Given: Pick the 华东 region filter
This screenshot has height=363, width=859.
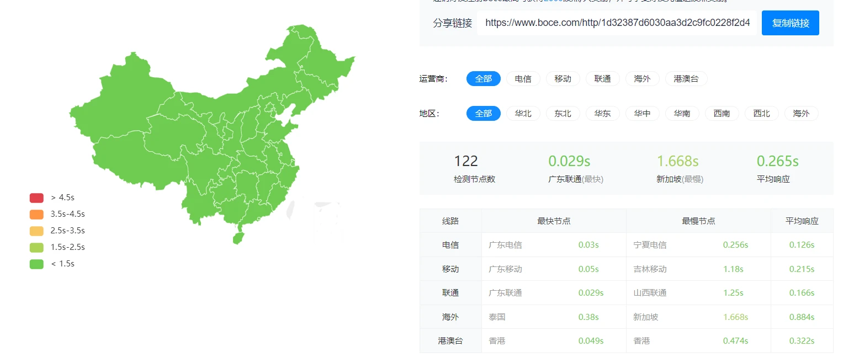Looking at the screenshot, I should point(602,114).
